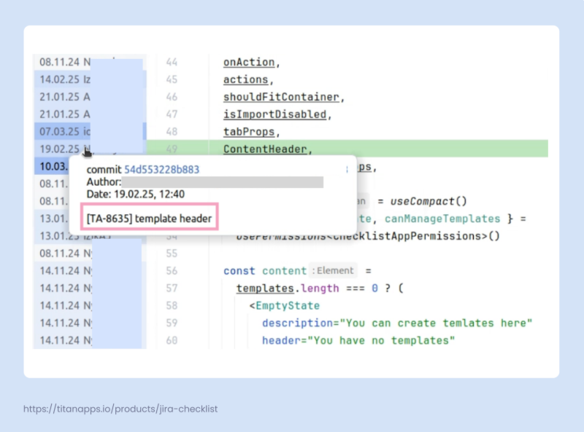Click line number 44 in the gutter

(x=172, y=63)
